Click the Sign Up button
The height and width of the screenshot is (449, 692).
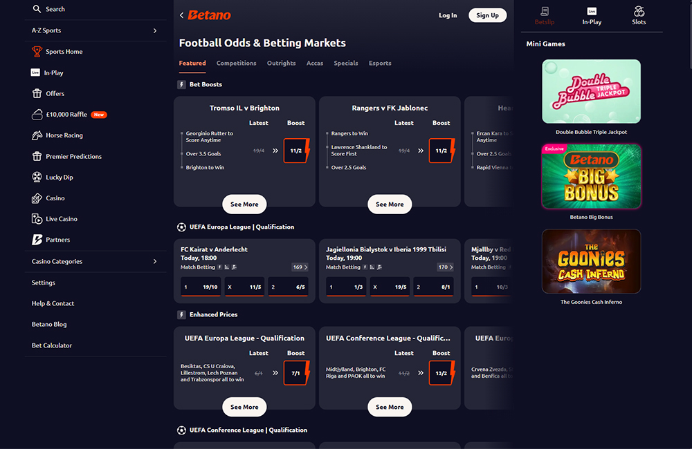[487, 15]
